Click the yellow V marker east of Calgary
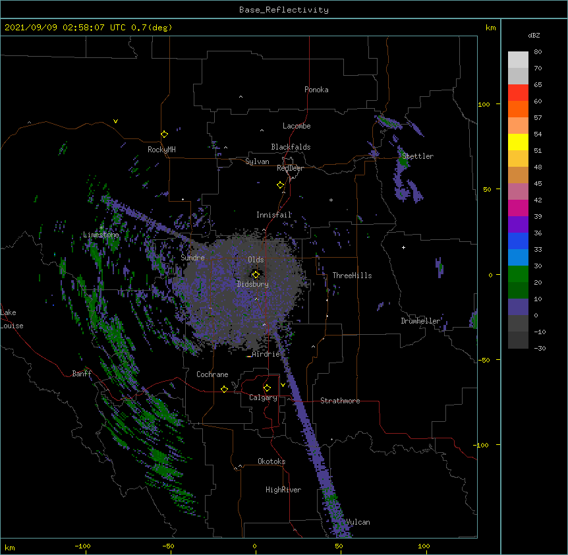 click(x=283, y=385)
